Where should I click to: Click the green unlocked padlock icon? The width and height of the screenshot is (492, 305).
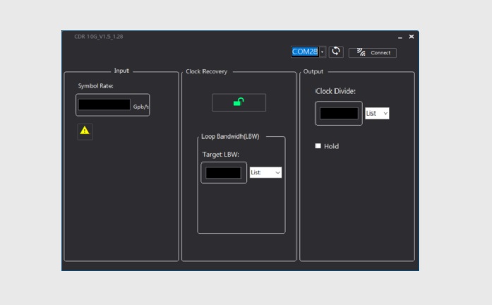pos(239,102)
